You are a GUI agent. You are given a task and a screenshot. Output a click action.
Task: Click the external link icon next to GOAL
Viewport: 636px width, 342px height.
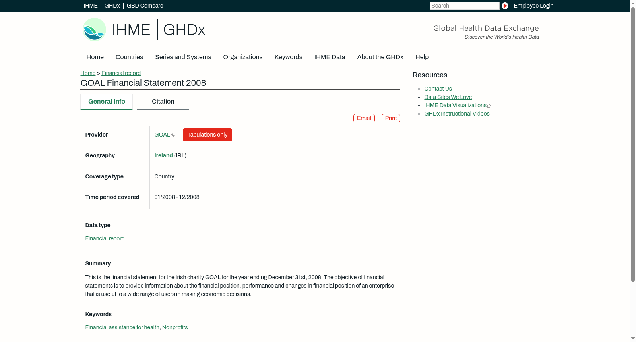pos(173,135)
